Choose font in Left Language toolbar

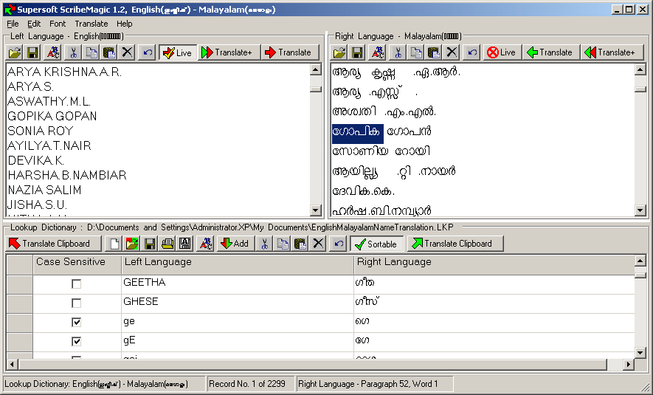(x=53, y=52)
